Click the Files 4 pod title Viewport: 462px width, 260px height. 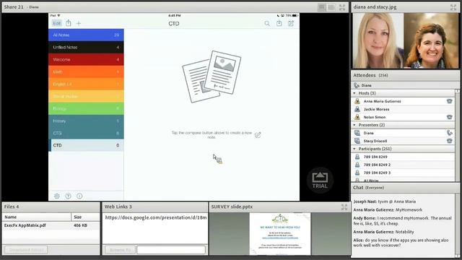(12, 207)
